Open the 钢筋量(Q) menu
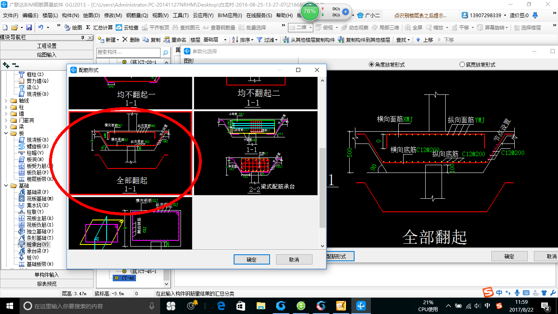The width and height of the screenshot is (558, 314). coord(137,15)
